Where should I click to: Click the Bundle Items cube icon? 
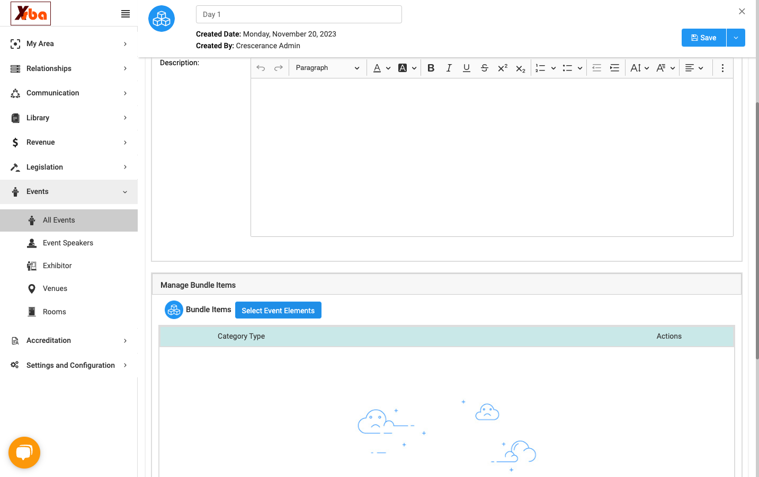pyautogui.click(x=174, y=310)
